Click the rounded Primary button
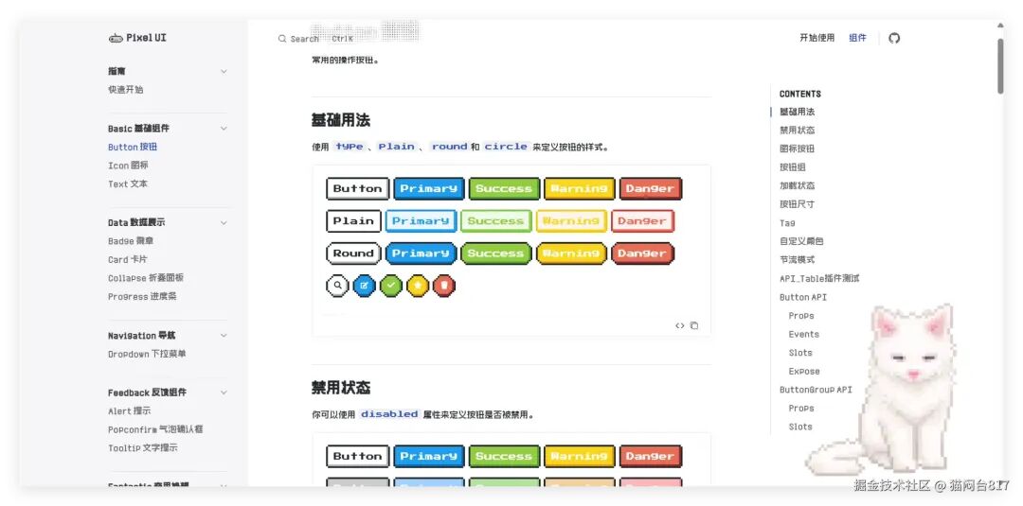Image resolution: width=1023 pixels, height=506 pixels. pos(421,253)
